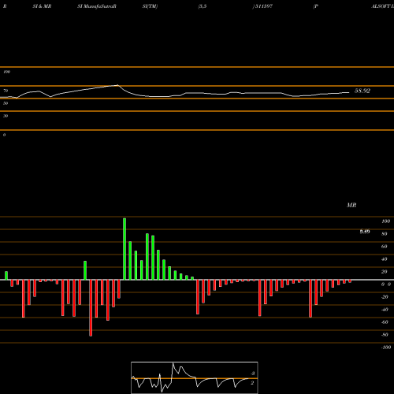
Task: Click the MR axis label -60
Action: 385,322
